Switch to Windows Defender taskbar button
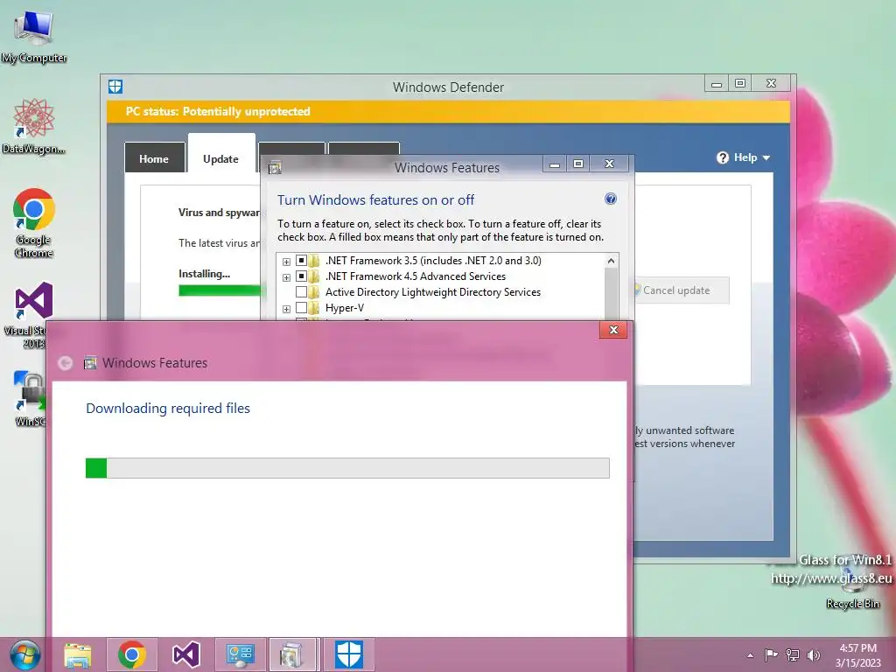 point(349,654)
